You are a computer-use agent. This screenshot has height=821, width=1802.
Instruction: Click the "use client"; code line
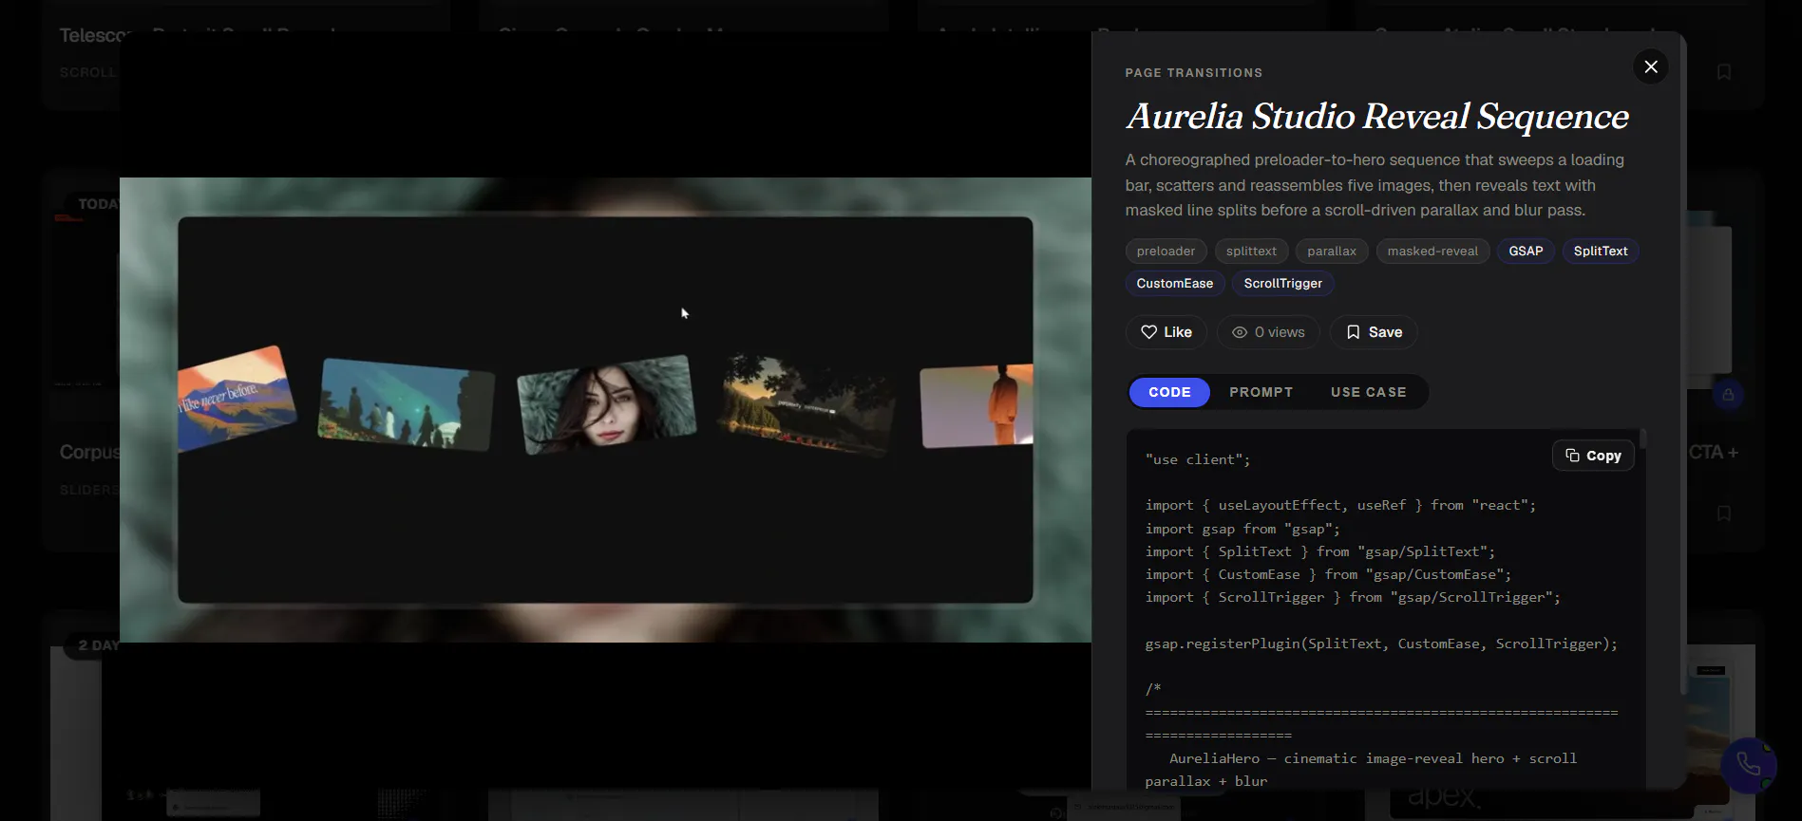pyautogui.click(x=1198, y=459)
